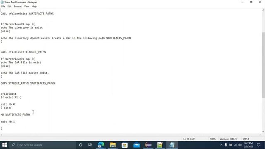Click 'Windows (CRLF)' in status bar
This screenshot has height=149, width=265.
click(x=228, y=139)
